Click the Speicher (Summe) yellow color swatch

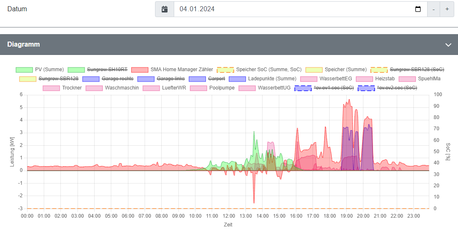[314, 70]
